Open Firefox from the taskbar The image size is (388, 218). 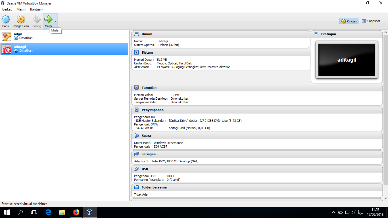[x=76, y=212]
